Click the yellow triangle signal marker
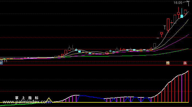192x107 pixels. (49, 100)
